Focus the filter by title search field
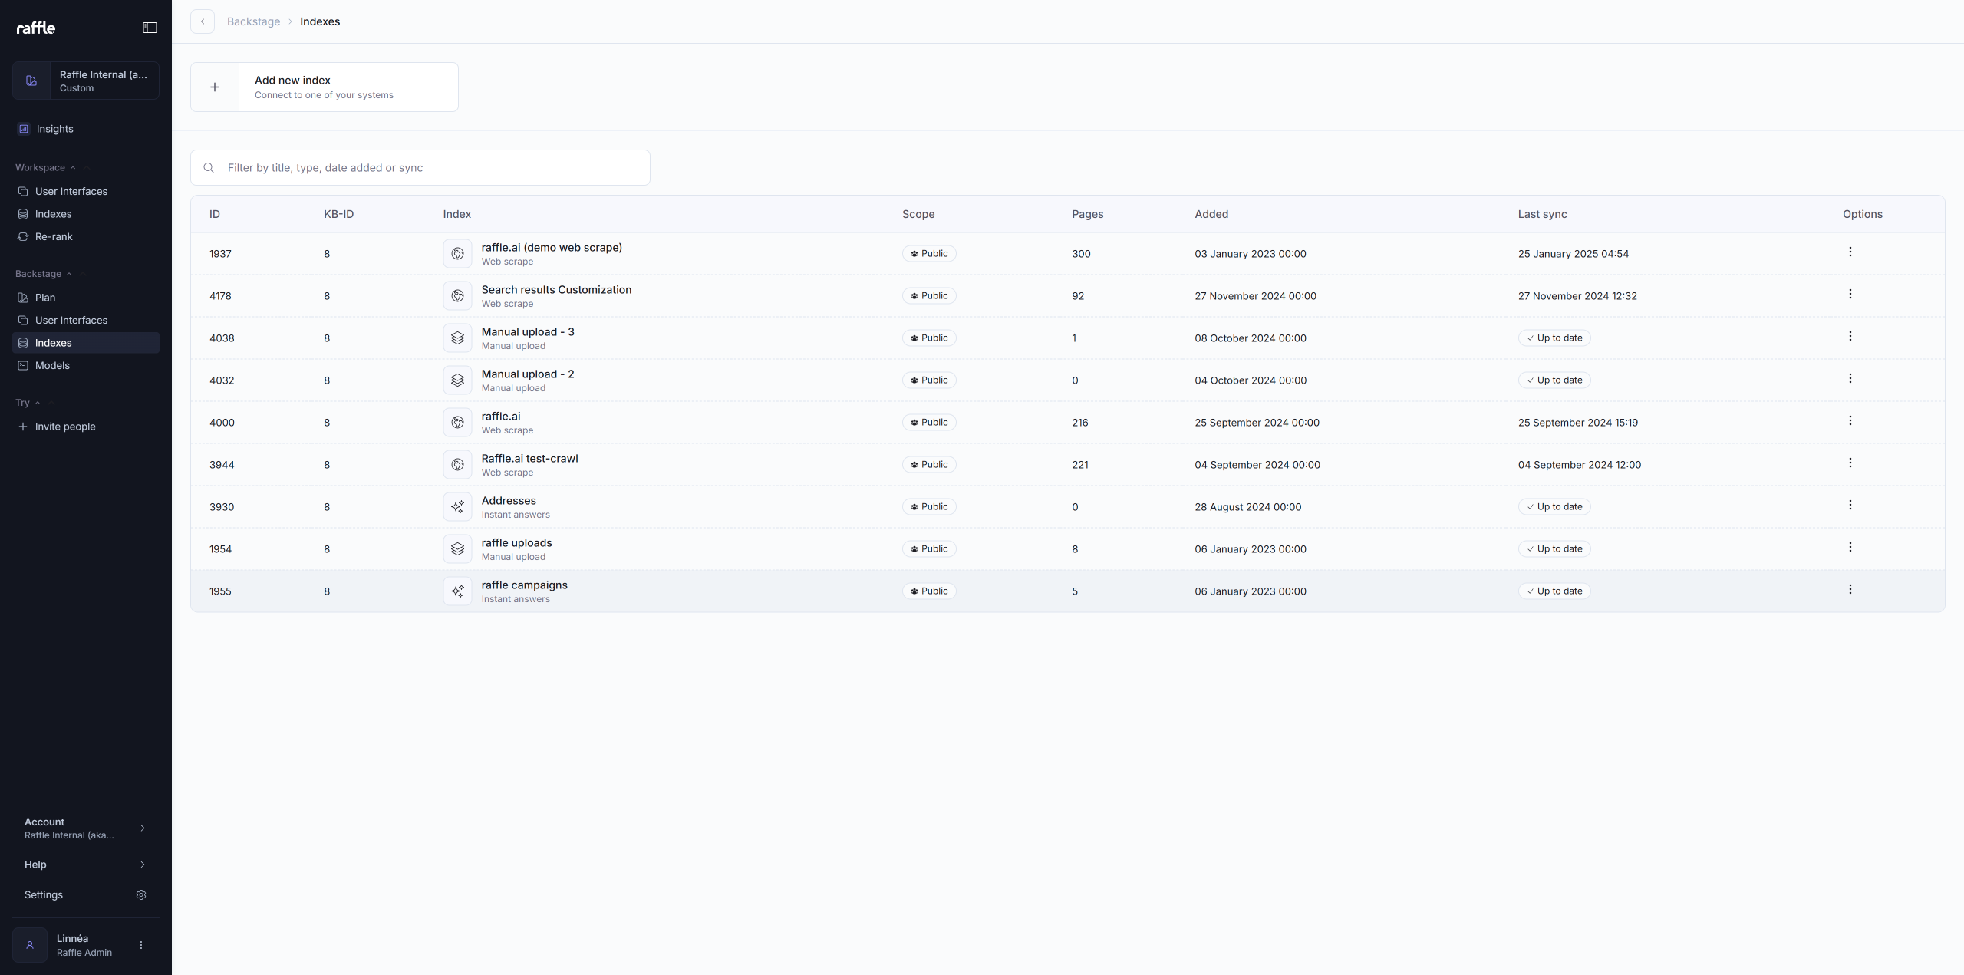This screenshot has width=1964, height=975. click(x=430, y=168)
